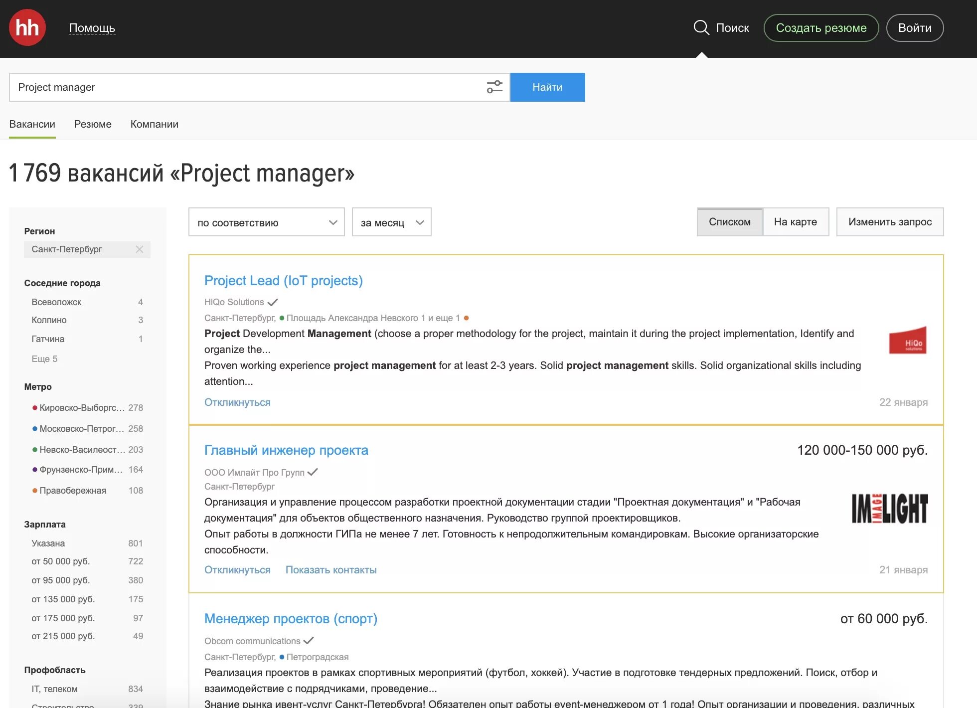Open IMLIGHT company logo
Viewport: 977px width, 708px height.
[890, 509]
